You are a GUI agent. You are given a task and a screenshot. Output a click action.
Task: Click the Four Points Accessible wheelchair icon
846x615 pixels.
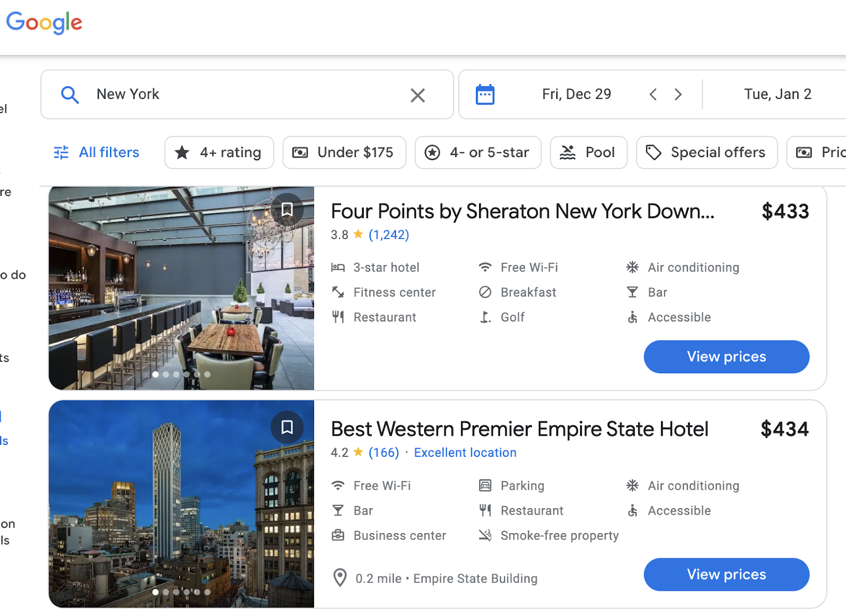click(632, 317)
